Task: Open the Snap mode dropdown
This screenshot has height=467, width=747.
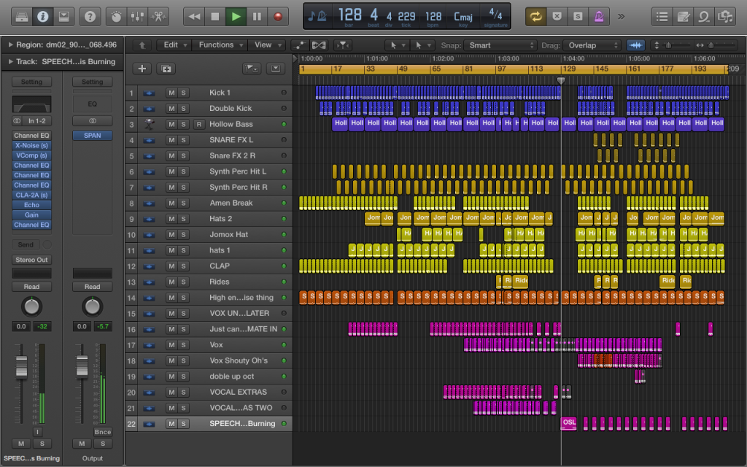Action: 500,45
